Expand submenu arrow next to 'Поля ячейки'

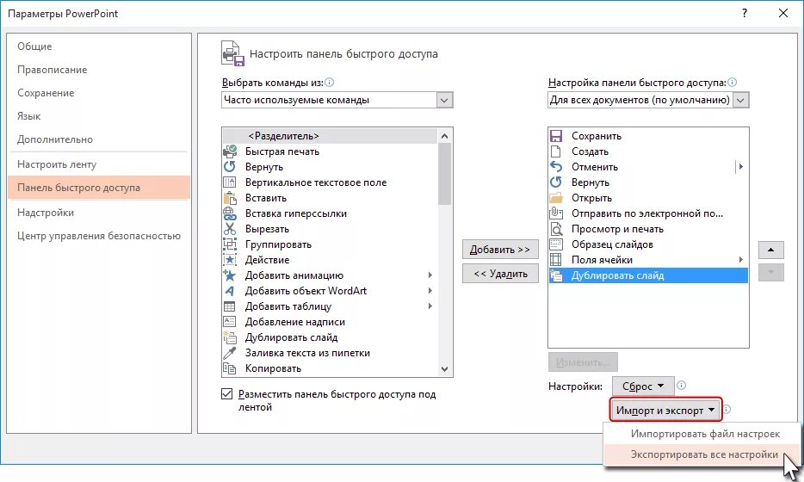tap(741, 260)
